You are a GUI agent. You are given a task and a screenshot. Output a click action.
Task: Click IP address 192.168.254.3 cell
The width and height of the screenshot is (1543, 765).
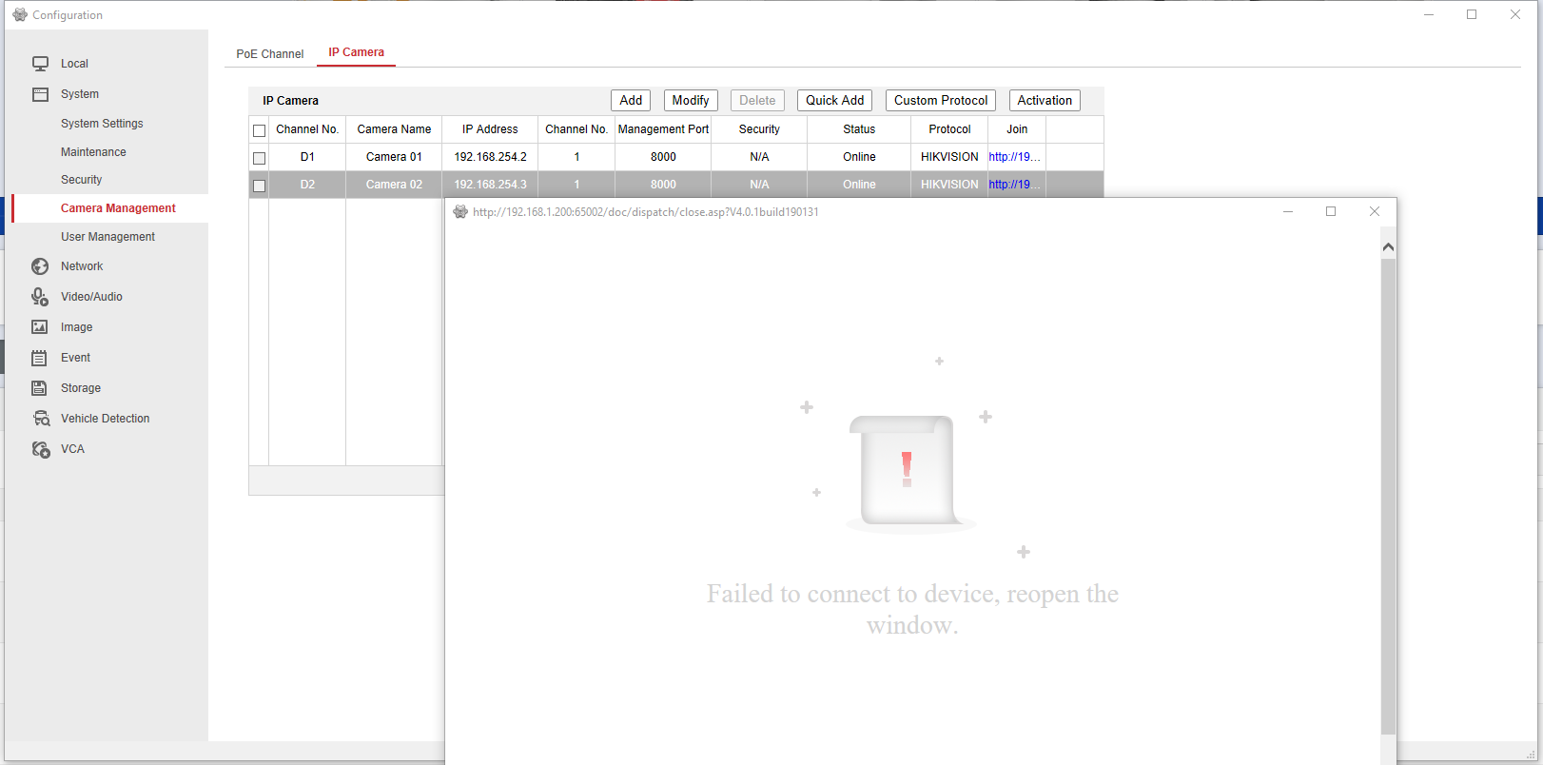(x=490, y=185)
